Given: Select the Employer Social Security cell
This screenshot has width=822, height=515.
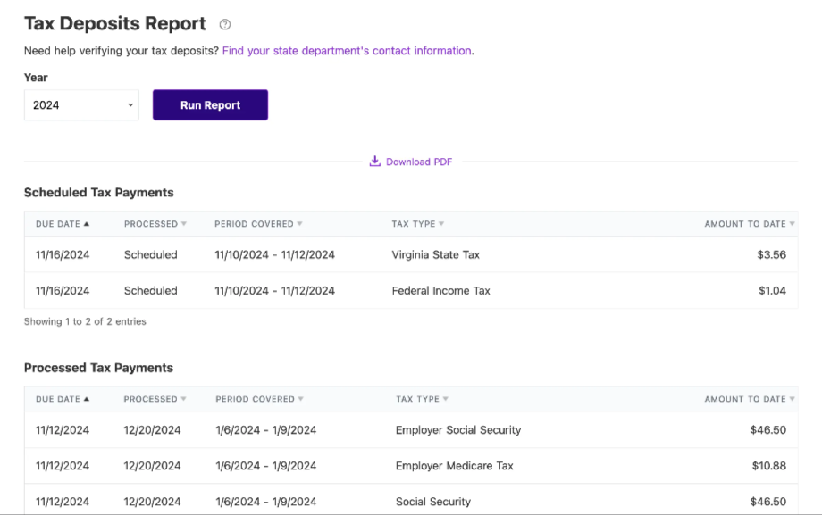Looking at the screenshot, I should click(x=458, y=430).
